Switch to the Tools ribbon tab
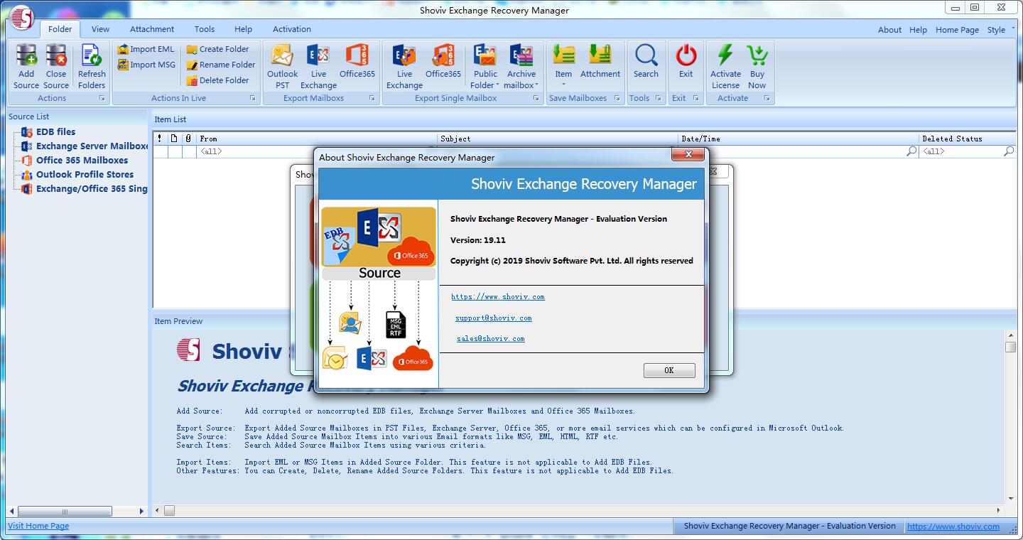Viewport: 1023px width, 540px height. pyautogui.click(x=205, y=29)
